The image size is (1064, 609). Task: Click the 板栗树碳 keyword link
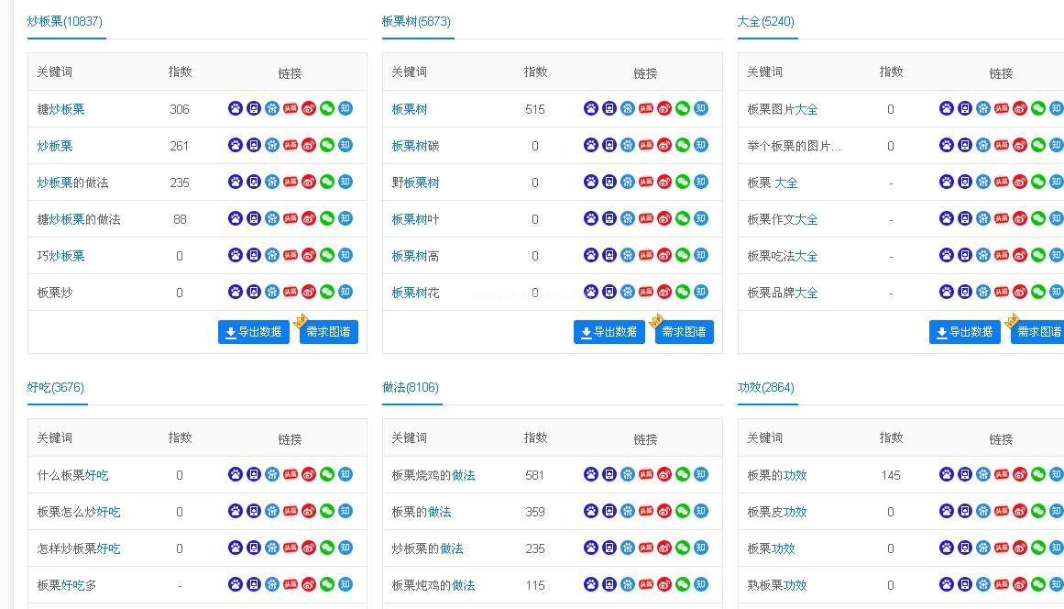coord(415,146)
